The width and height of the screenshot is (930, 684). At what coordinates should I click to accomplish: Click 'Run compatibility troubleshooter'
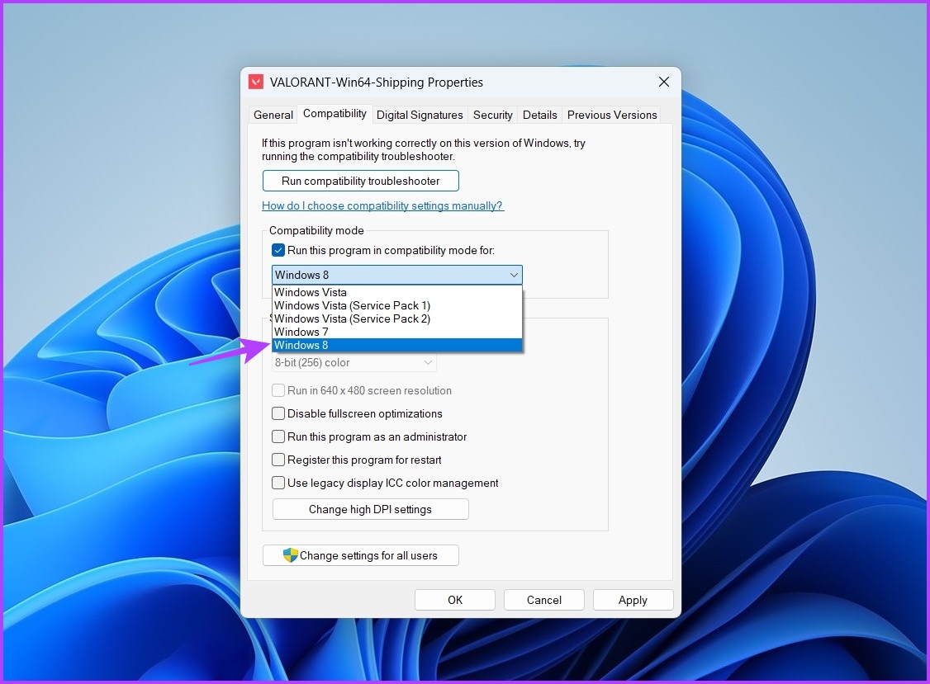click(360, 180)
